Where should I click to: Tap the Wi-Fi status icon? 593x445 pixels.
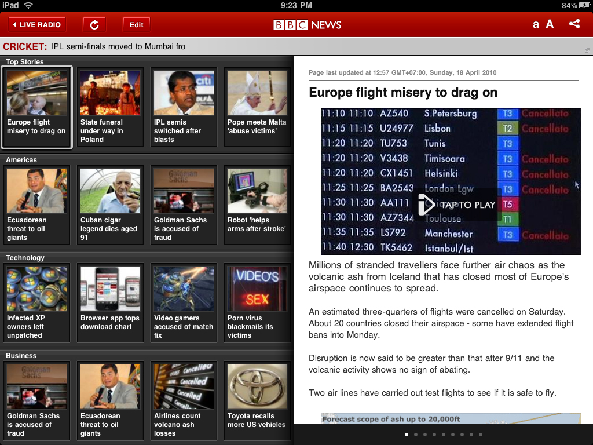(28, 5)
